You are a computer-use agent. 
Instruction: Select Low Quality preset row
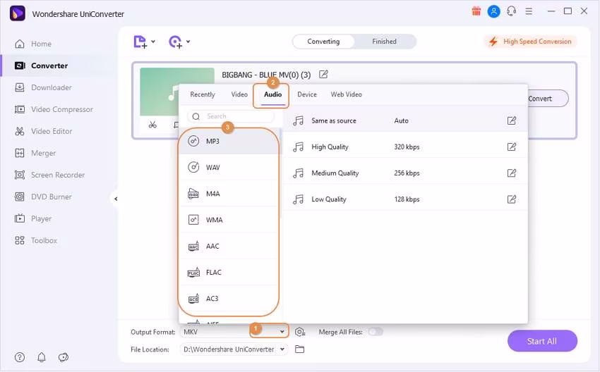tap(405, 199)
